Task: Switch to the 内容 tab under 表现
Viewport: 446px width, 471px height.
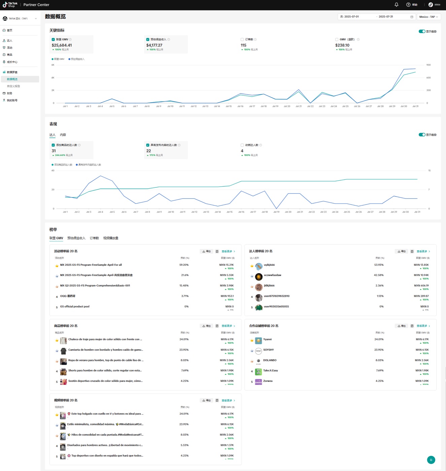Action: pos(63,135)
